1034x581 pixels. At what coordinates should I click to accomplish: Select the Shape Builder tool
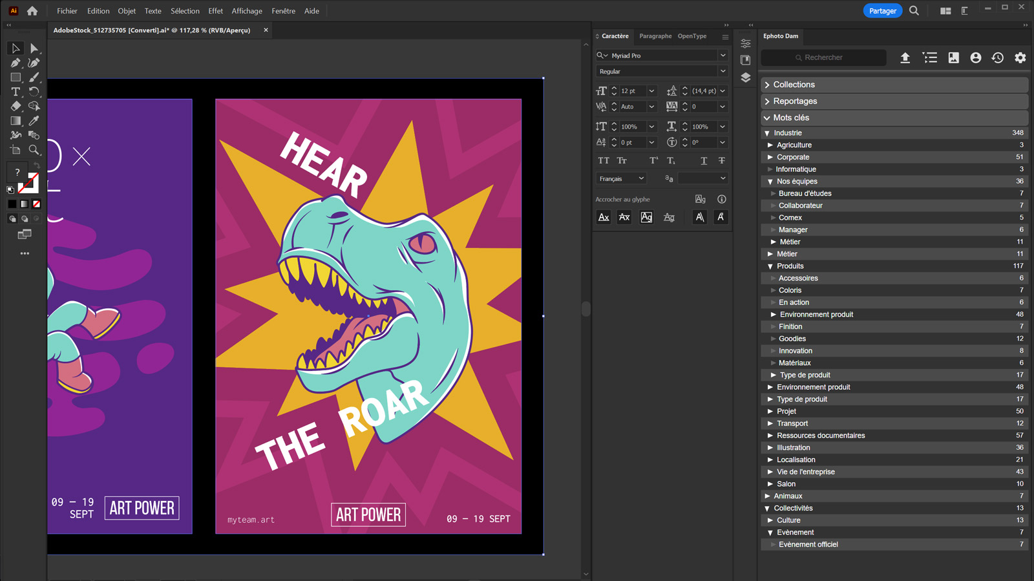[34, 106]
